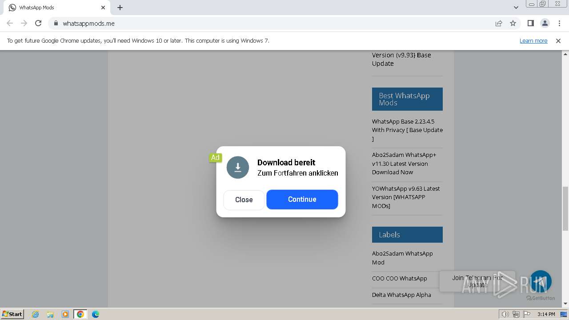Screen dimensions: 569x320
Task: Open the share page icon
Action: click(499, 23)
